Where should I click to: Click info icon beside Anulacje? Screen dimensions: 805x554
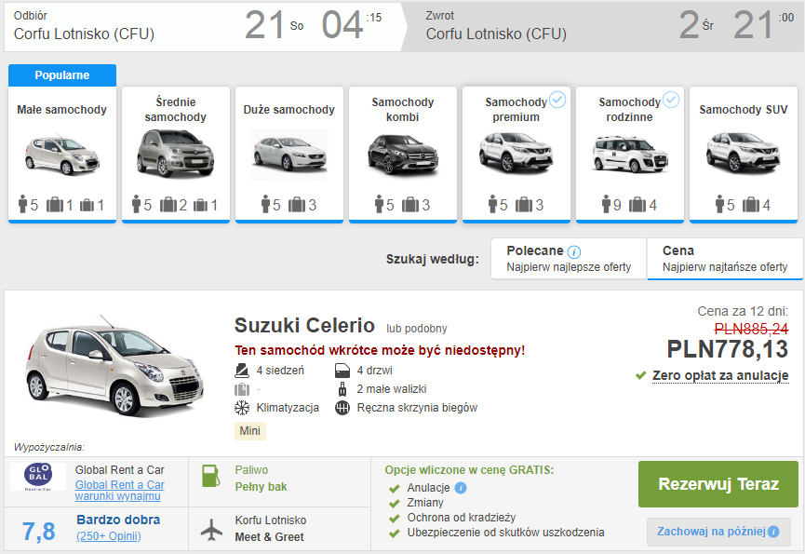(x=461, y=488)
